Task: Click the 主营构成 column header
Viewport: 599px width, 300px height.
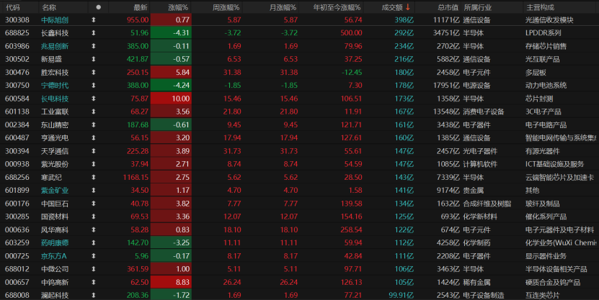Action: pyautogui.click(x=540, y=7)
